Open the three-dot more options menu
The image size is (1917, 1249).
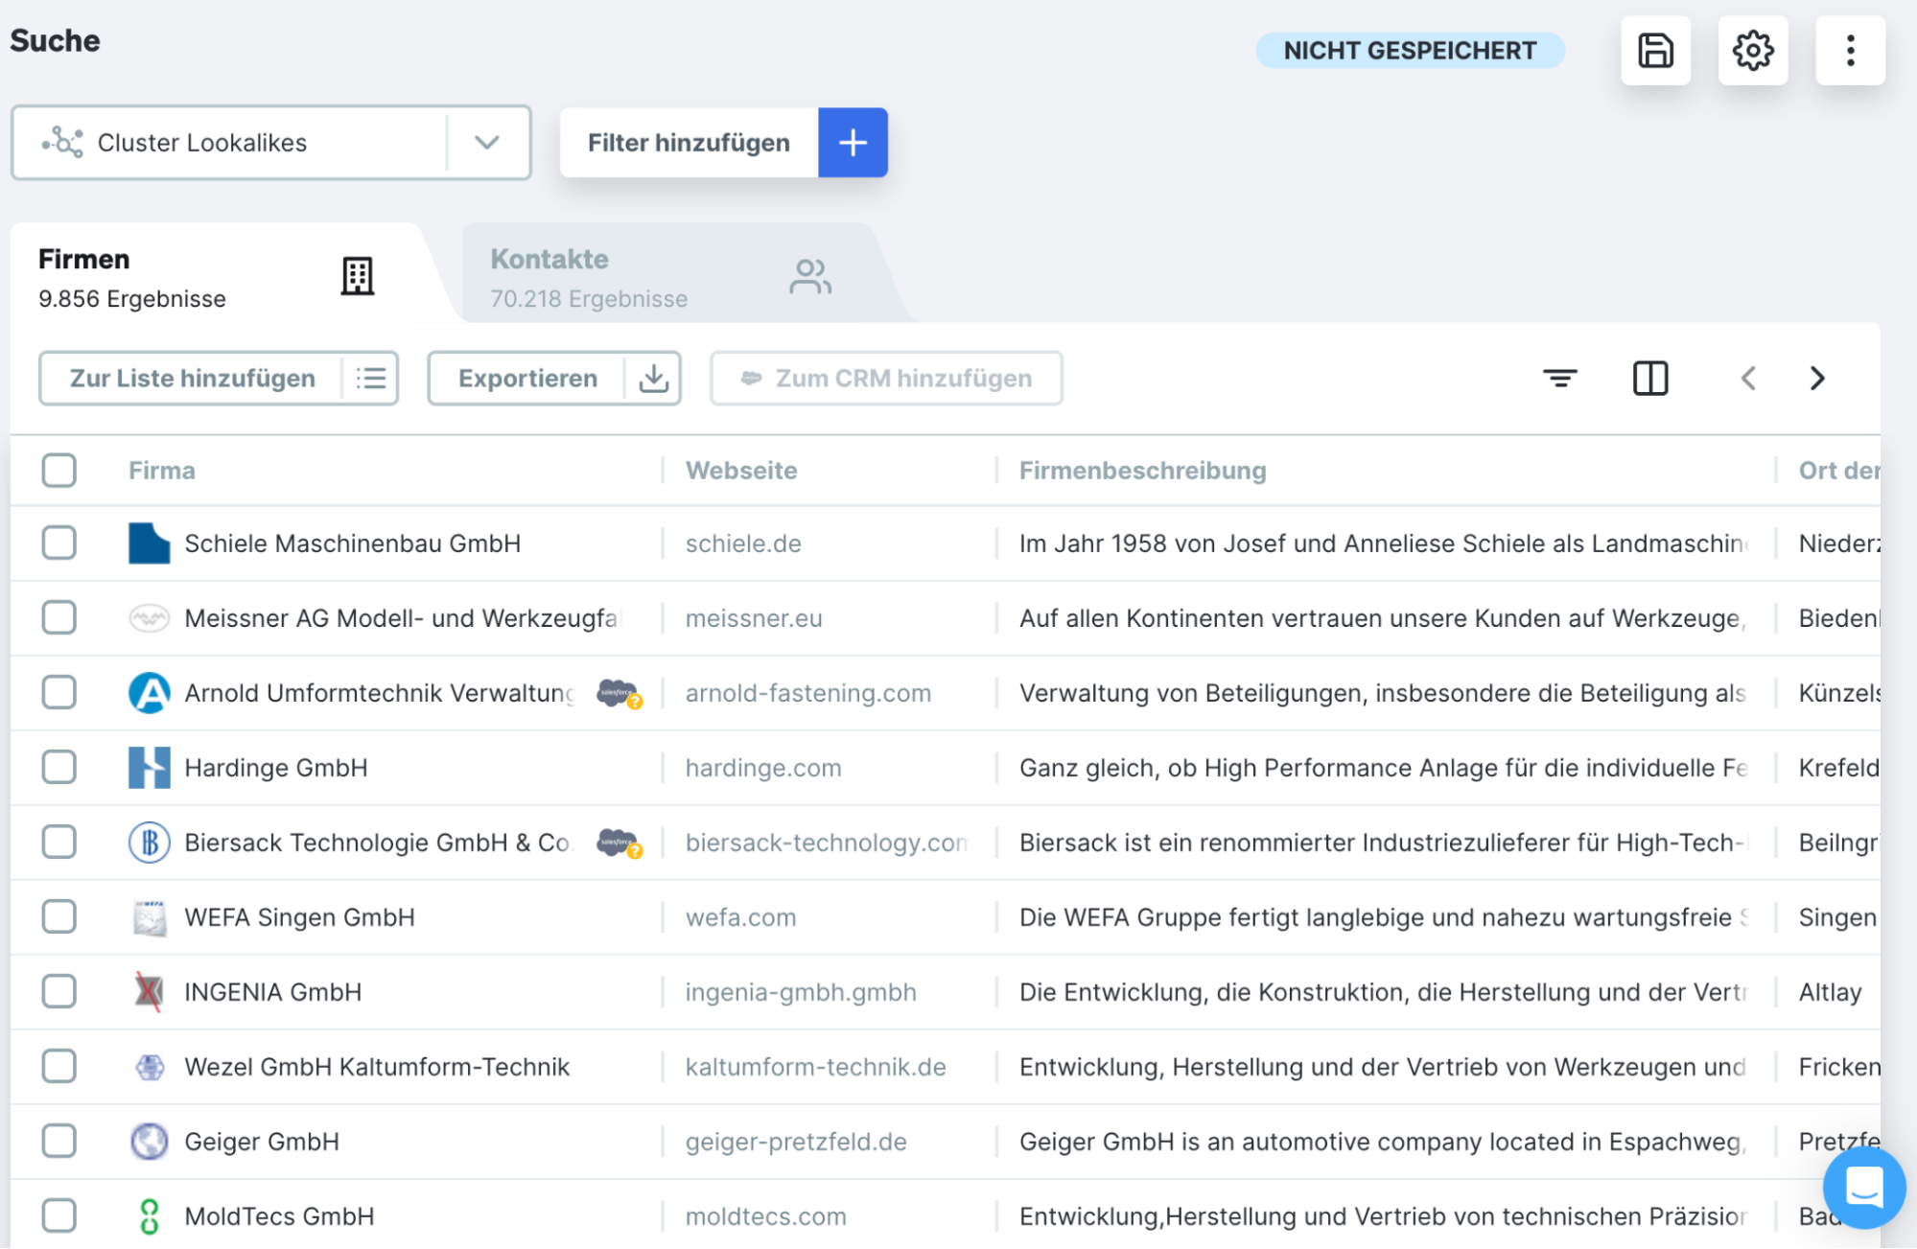pos(1850,51)
